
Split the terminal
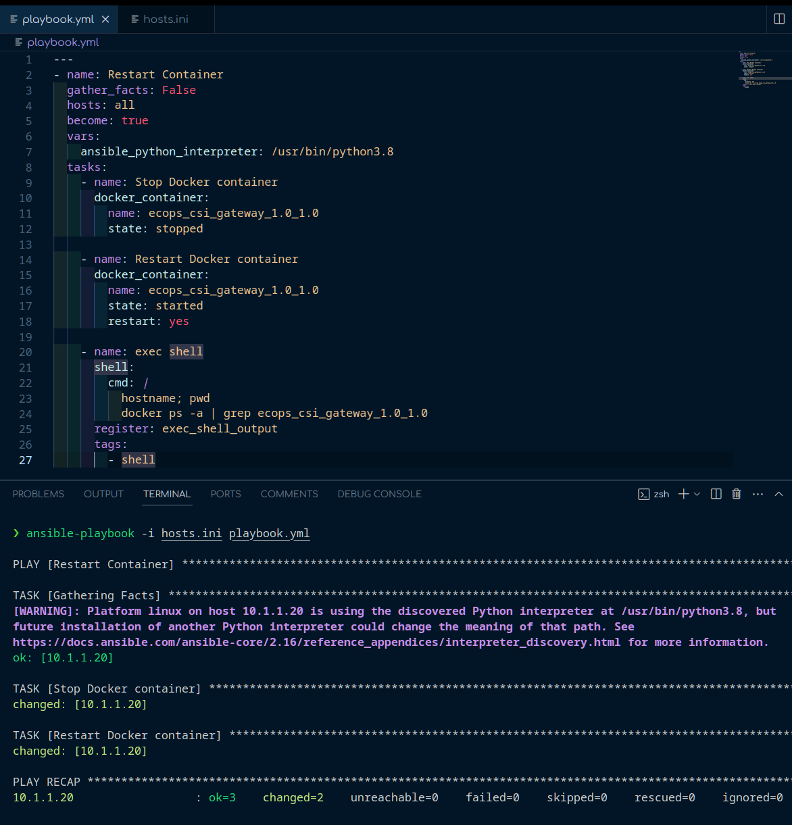click(x=716, y=494)
